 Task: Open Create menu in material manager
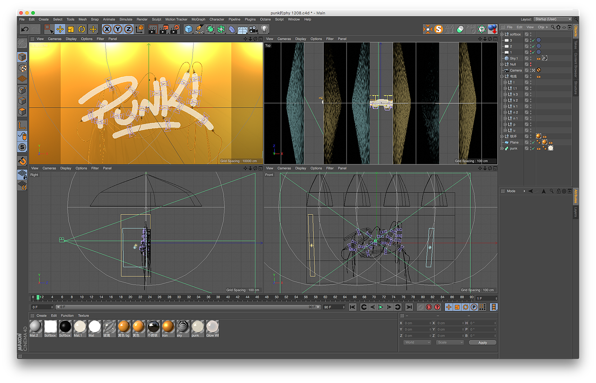point(41,316)
